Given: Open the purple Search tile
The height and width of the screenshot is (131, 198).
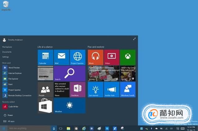Looking at the screenshot, I should 70,73.
